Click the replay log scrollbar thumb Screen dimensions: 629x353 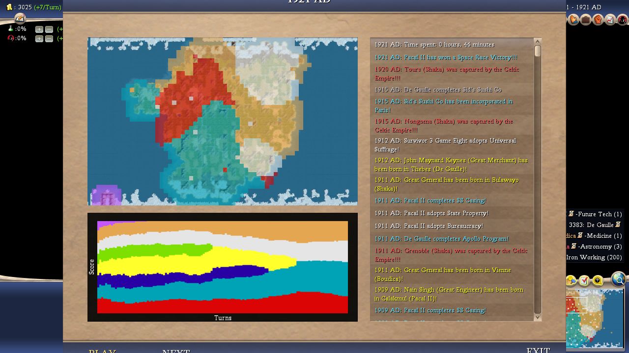537,51
